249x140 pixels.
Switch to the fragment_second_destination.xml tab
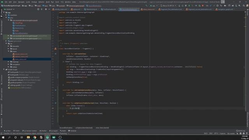[x=200, y=9]
